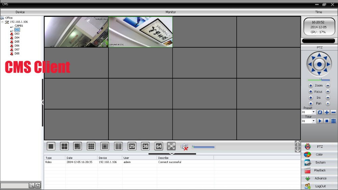Open tour settings grid icon
The height and width of the screenshot is (190, 338).
[334, 121]
